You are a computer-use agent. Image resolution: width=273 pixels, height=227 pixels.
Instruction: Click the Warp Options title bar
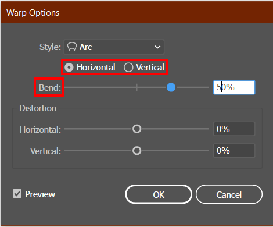tap(136, 12)
